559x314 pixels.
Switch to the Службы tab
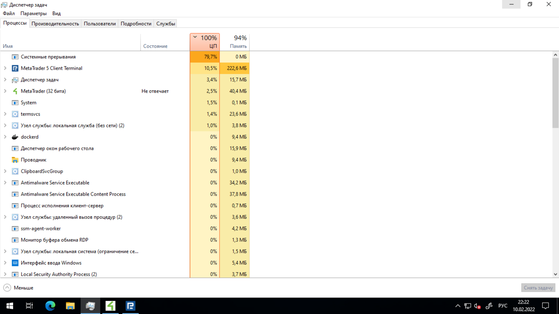[166, 23]
